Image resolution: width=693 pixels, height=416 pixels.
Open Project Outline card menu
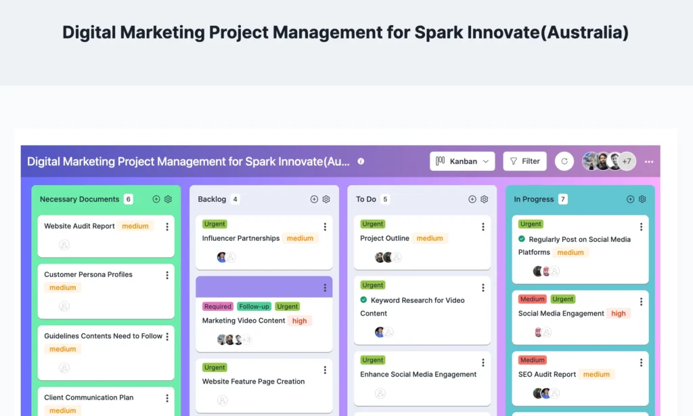(483, 226)
